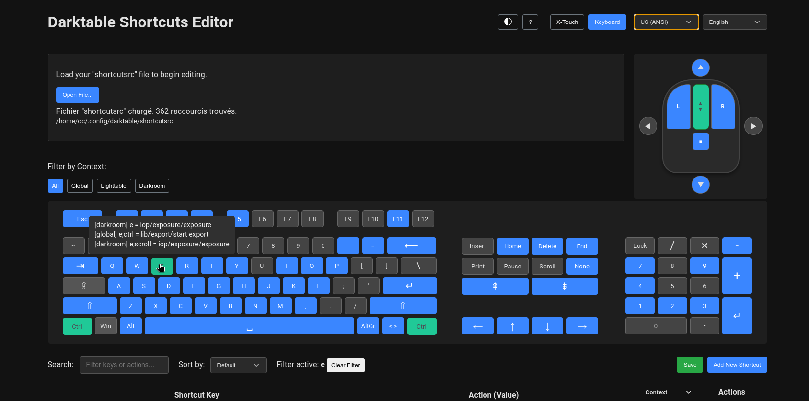Select the left Shift key
This screenshot has height=401, width=809.
click(90, 306)
